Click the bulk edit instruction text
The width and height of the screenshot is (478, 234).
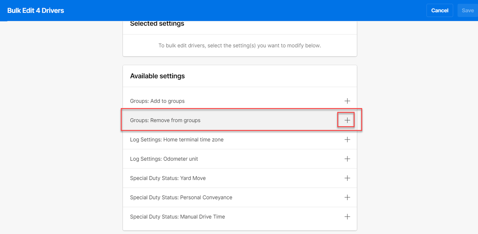pos(240,46)
